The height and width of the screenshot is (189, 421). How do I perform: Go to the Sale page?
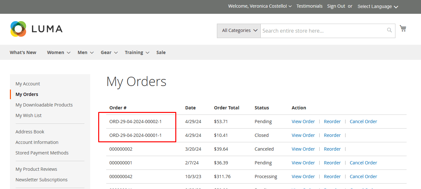(x=161, y=52)
